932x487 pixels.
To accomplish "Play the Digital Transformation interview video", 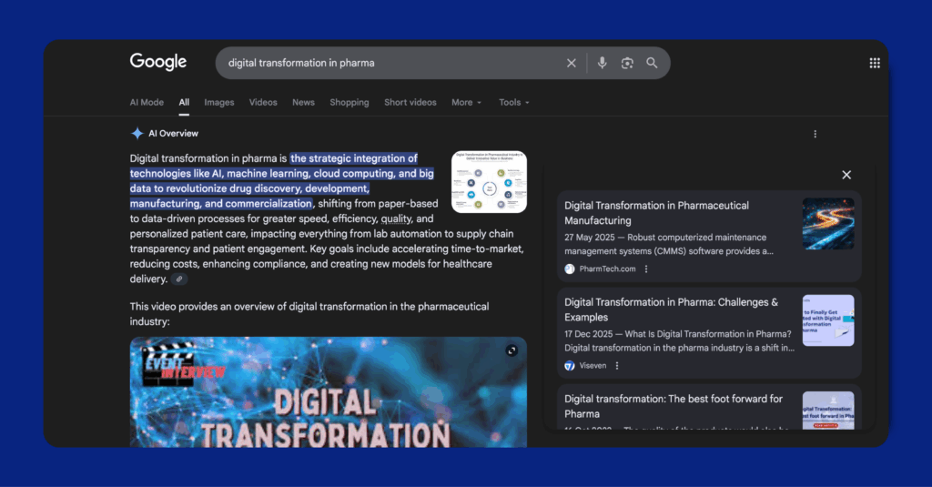I will 328,392.
